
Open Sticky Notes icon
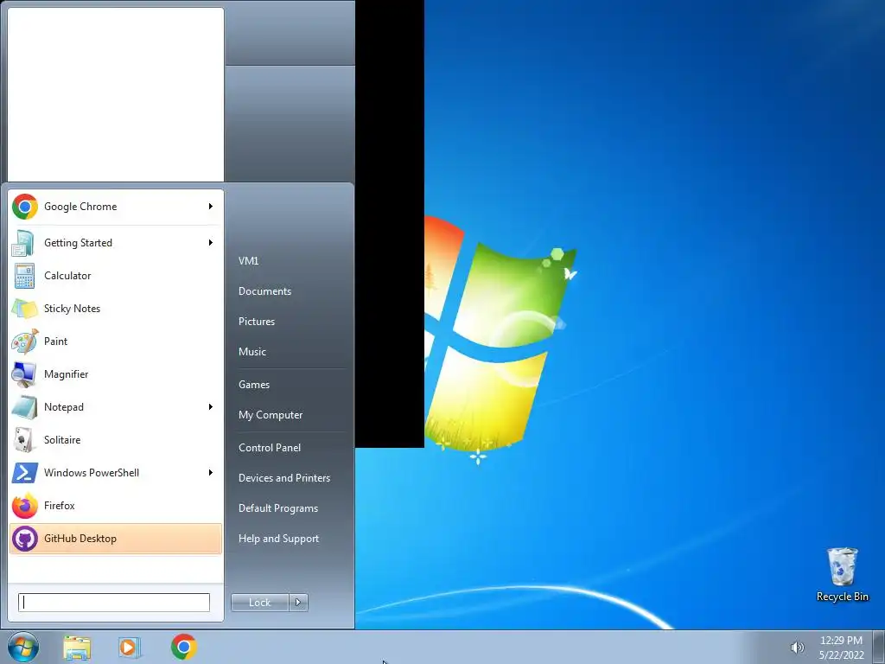(x=24, y=309)
